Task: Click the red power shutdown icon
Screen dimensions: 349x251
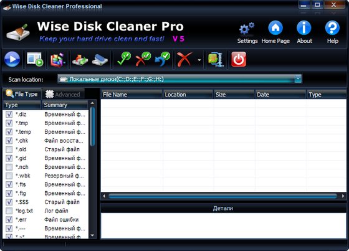Action: point(239,59)
